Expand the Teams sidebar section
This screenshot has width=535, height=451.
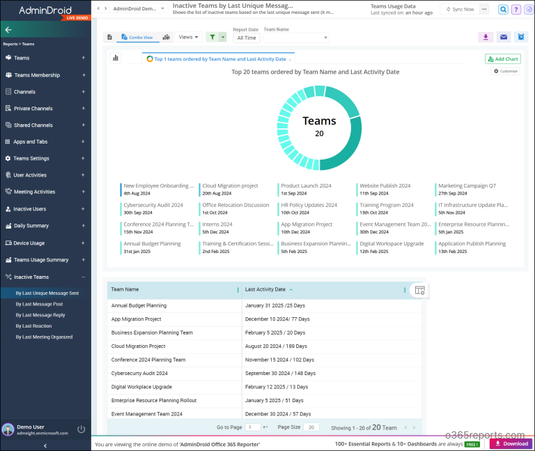tap(84, 58)
